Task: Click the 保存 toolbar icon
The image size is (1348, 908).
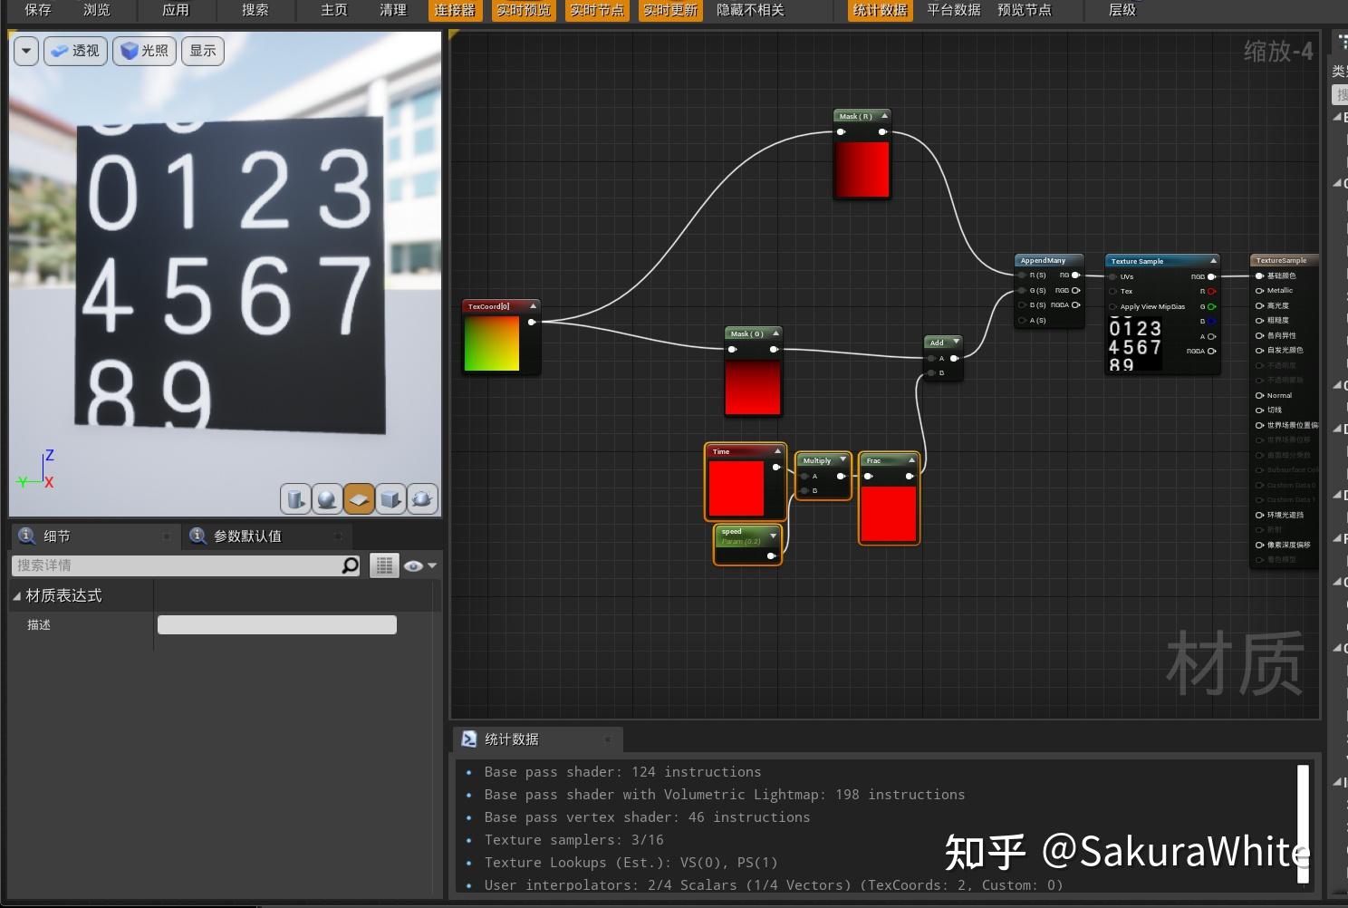Action: 36,11
